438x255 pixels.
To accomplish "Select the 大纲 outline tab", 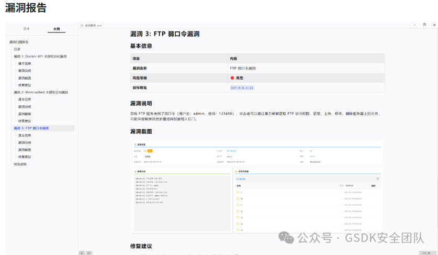I will (x=57, y=29).
